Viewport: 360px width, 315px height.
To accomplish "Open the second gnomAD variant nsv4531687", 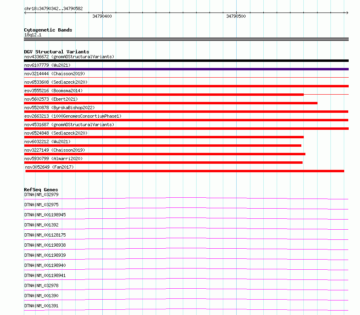I will click(x=69, y=125).
